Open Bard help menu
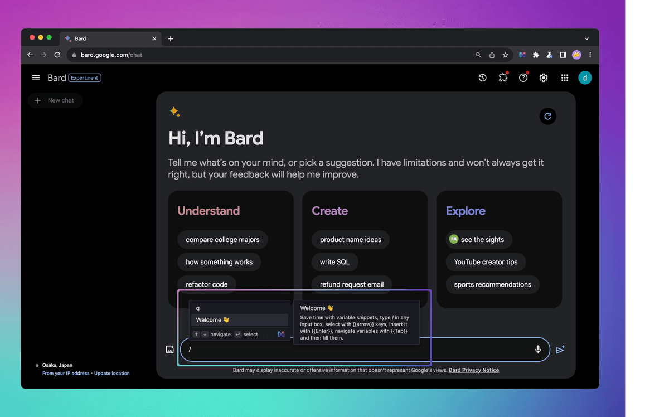Image resolution: width=669 pixels, height=417 pixels. pos(523,78)
